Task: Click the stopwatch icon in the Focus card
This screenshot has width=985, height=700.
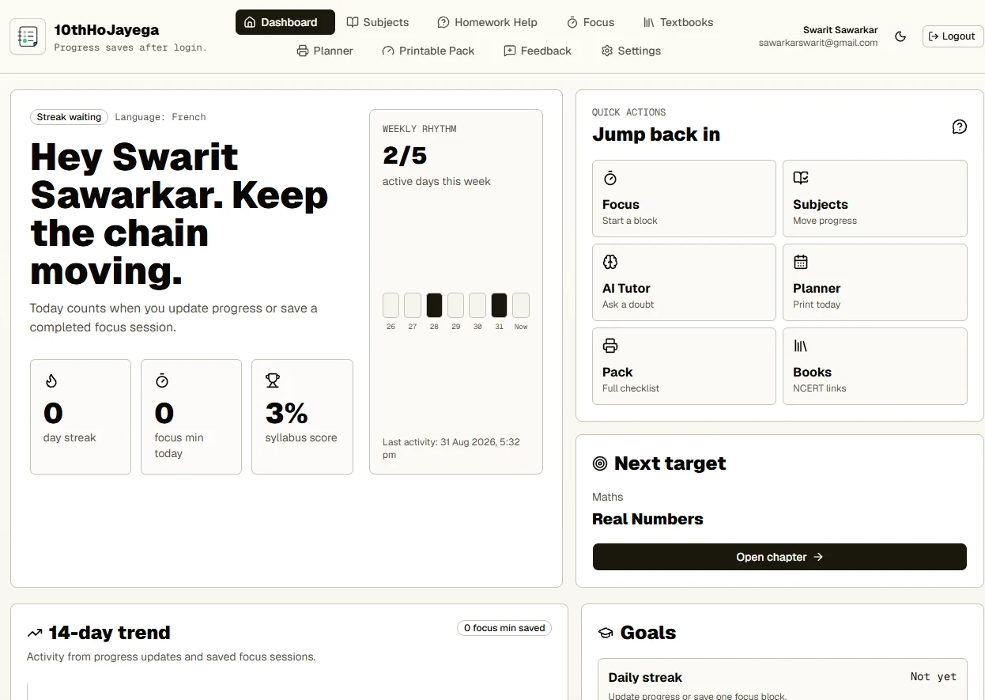Action: coord(610,178)
